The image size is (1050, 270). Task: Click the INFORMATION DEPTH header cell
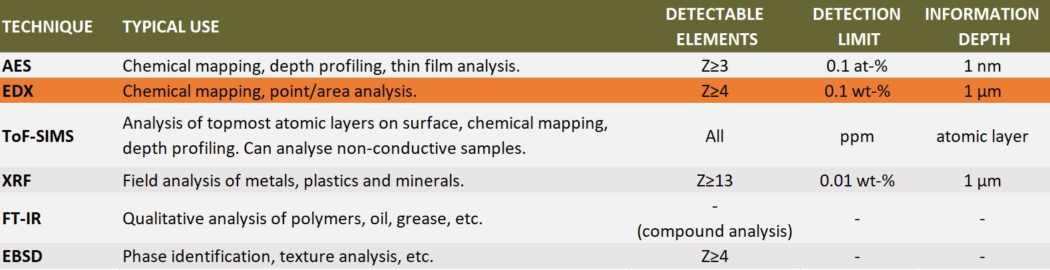tap(983, 27)
